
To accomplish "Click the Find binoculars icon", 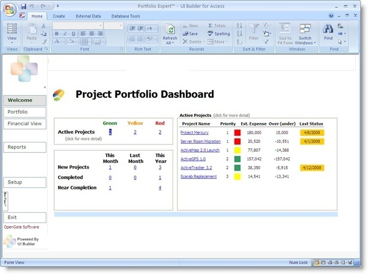I will (328, 30).
